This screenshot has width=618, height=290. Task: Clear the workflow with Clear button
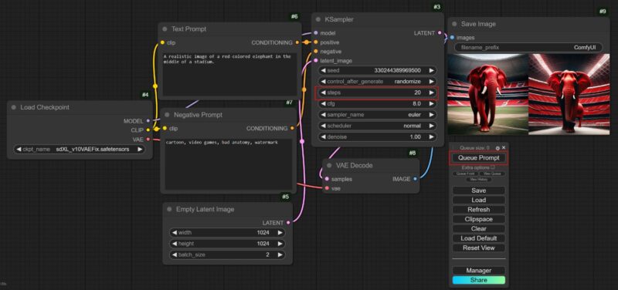tap(478, 228)
